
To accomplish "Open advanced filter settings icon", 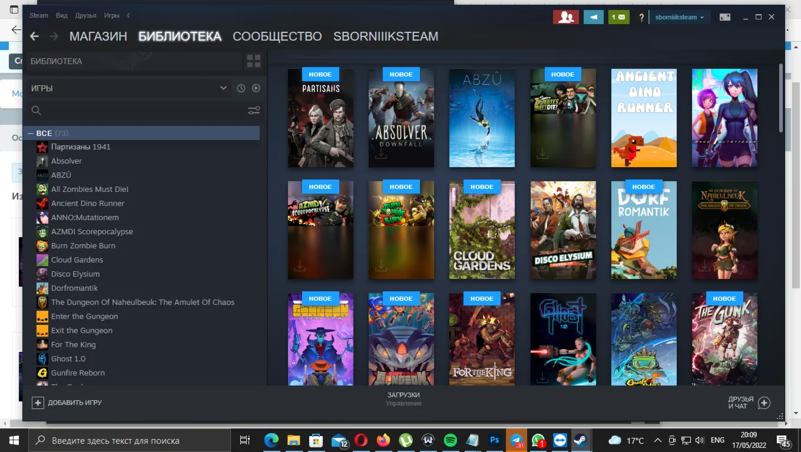I will click(x=254, y=111).
